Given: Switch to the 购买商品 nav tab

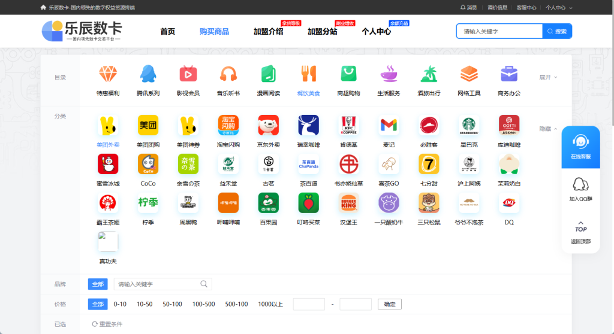Looking at the screenshot, I should click(x=214, y=31).
